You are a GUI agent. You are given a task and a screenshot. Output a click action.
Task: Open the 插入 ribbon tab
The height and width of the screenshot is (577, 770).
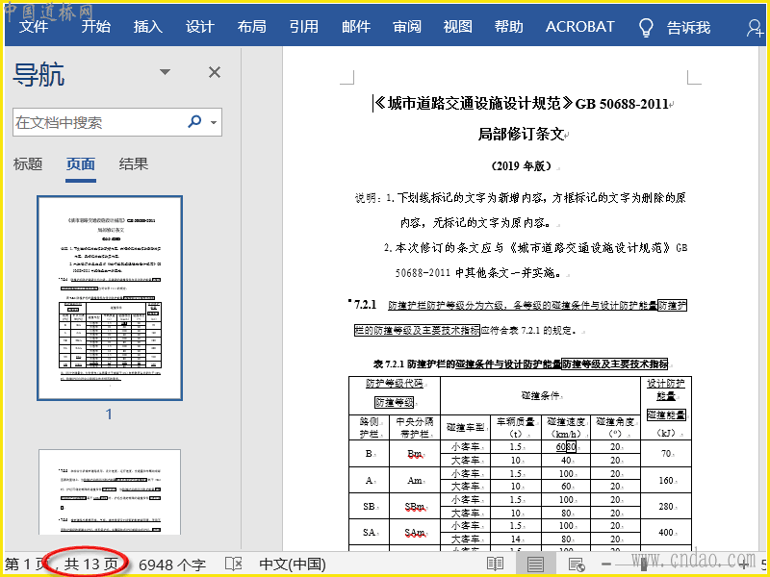coord(148,27)
